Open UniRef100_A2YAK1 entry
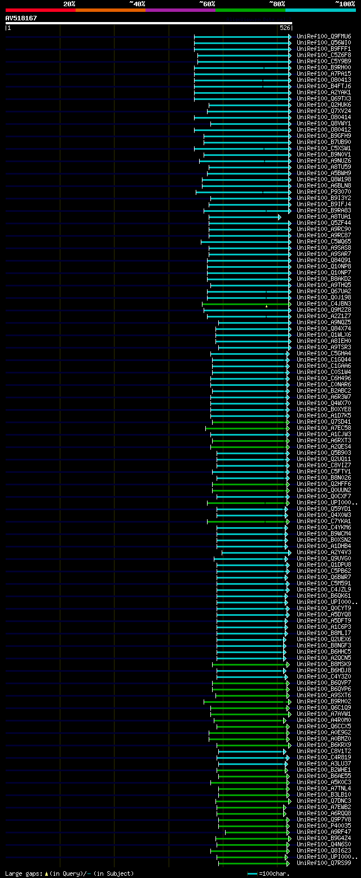 pyautogui.click(x=324, y=93)
